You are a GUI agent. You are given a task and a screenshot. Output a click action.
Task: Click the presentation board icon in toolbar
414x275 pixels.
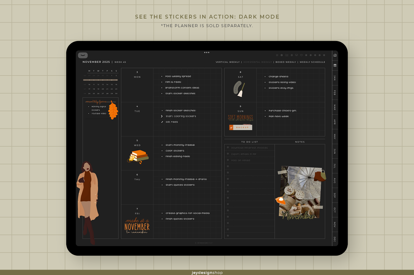296,55
